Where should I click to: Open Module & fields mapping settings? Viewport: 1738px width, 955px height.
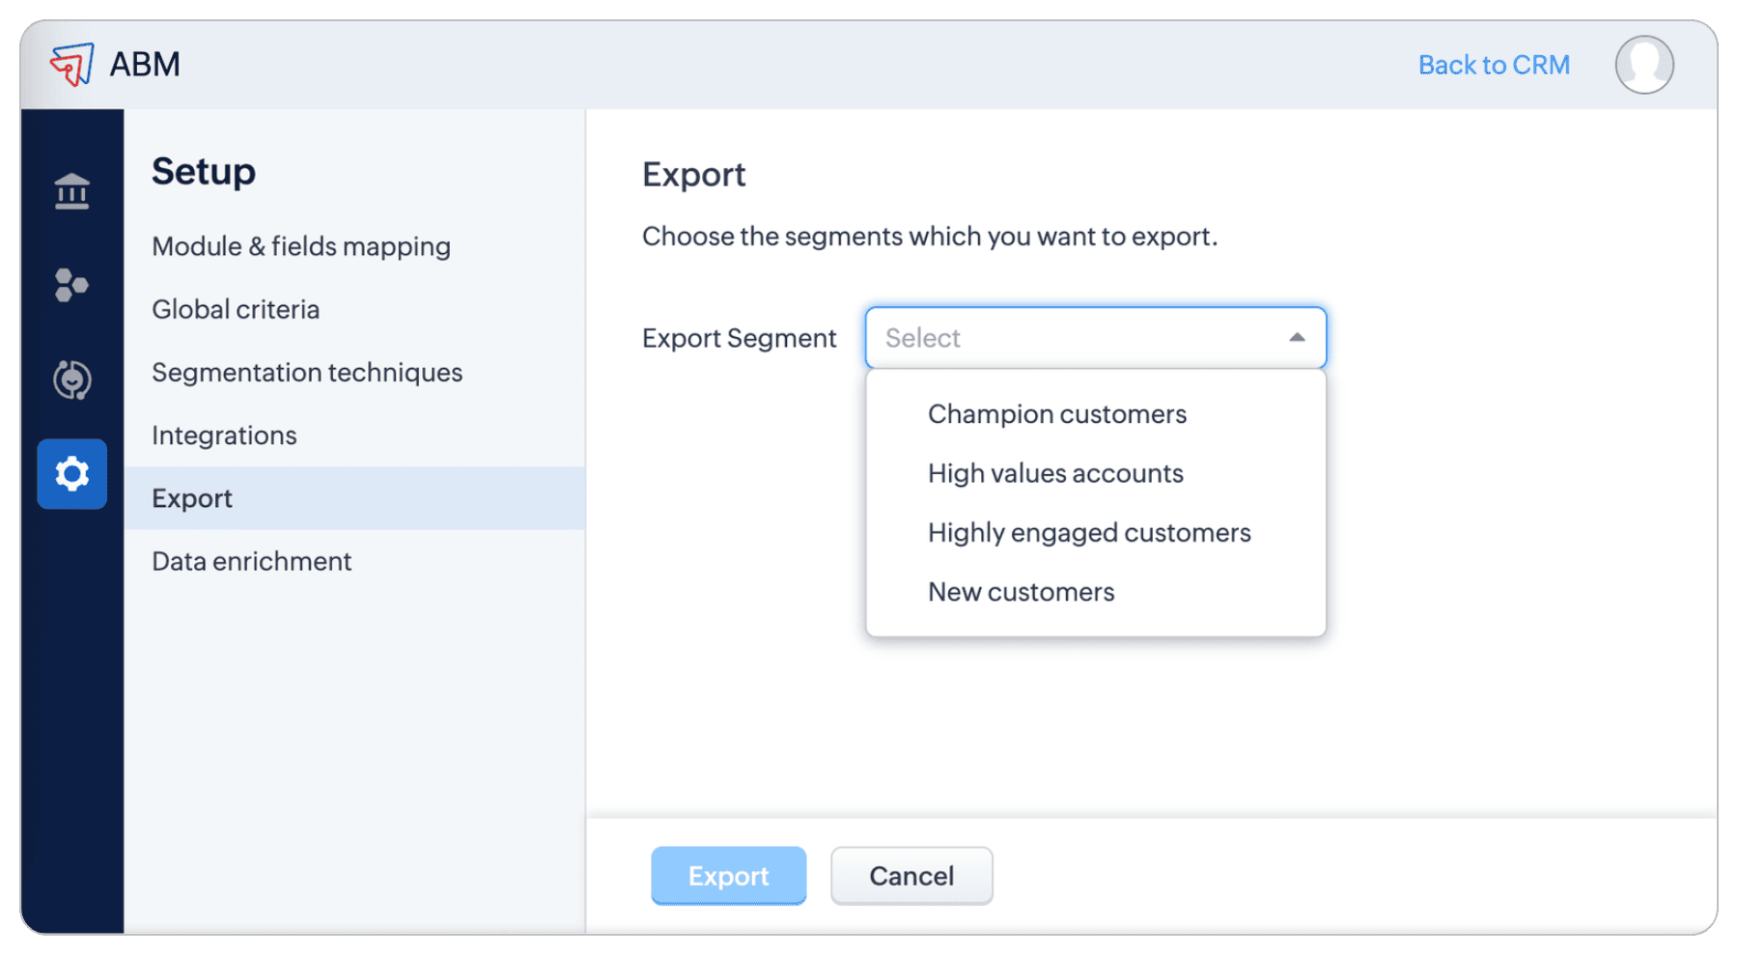coord(301,246)
